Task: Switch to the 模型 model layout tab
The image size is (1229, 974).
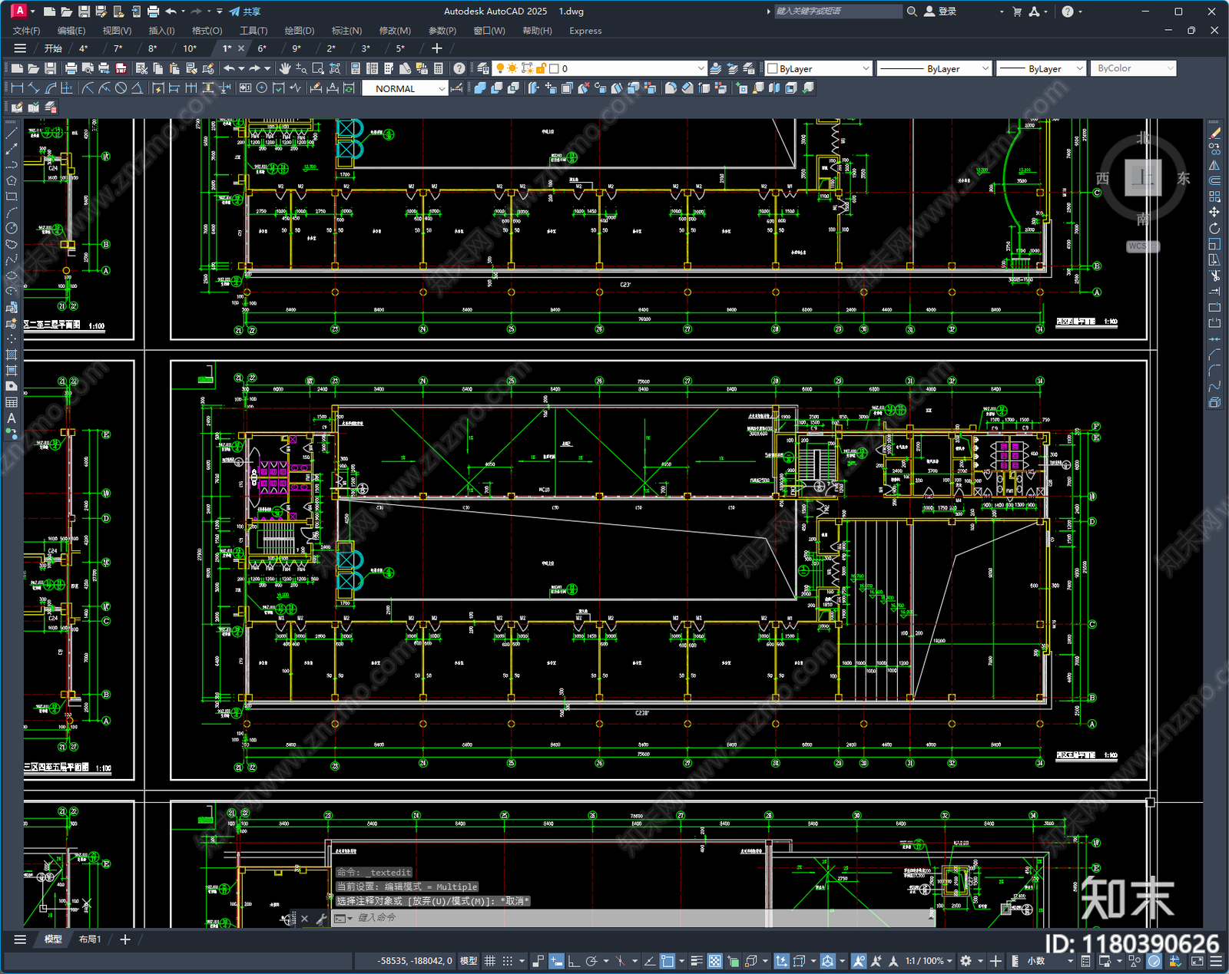Action: (x=53, y=939)
